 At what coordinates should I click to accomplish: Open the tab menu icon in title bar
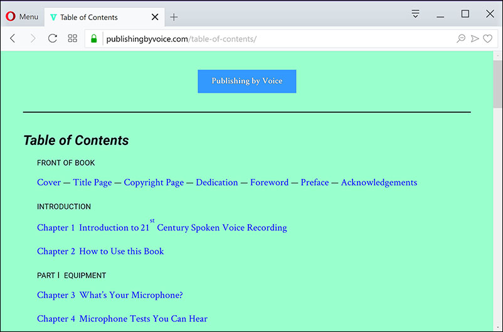[x=415, y=14]
